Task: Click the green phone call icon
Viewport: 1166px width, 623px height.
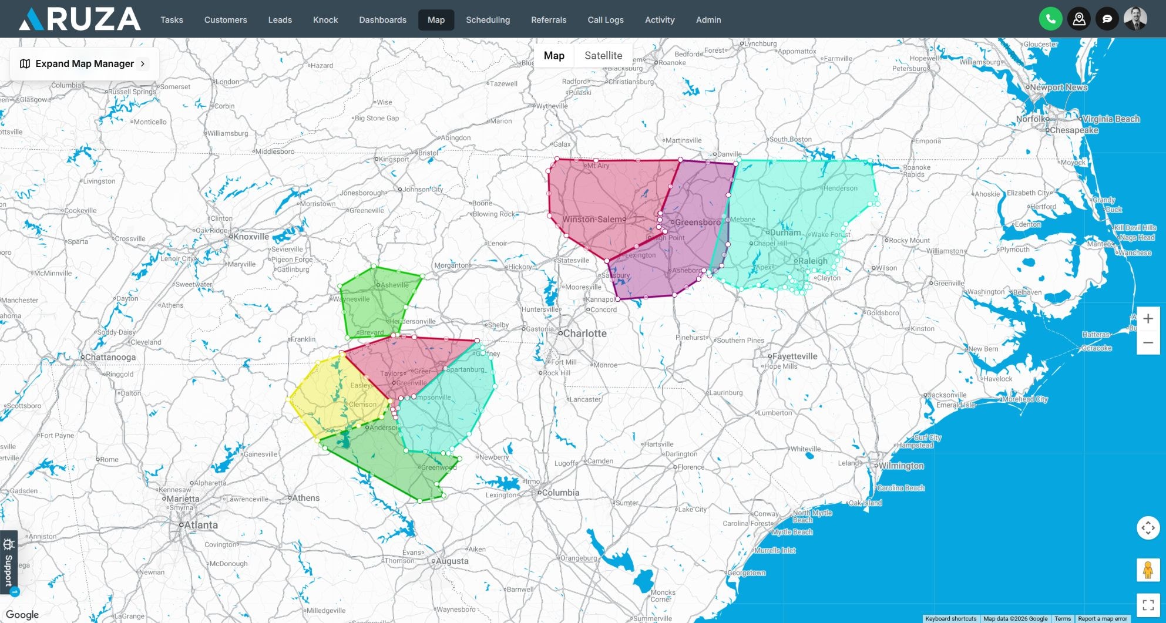Action: pos(1050,19)
